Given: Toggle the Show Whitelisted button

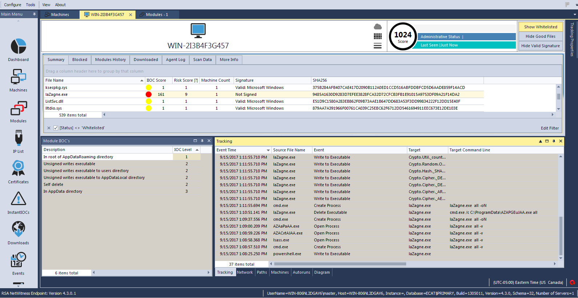Looking at the screenshot, I should [540, 27].
